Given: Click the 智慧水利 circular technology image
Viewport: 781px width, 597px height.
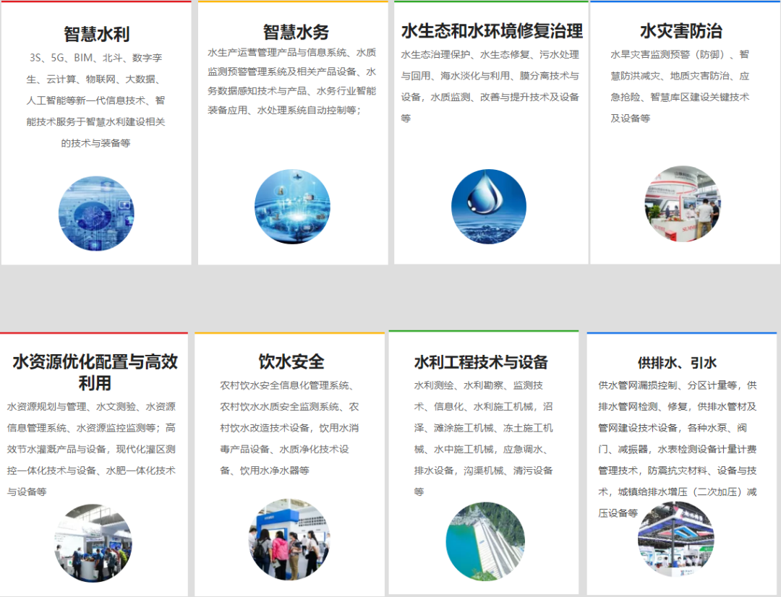Looking at the screenshot, I should 96,212.
